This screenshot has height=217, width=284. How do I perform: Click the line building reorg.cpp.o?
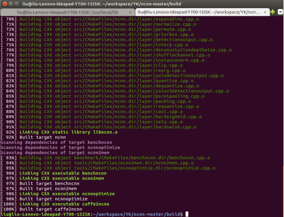point(93,71)
